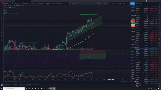Select the patterns tool in left toolbar
Image resolution: width=161 pixels, height=90 pixels.
coord(2,18)
